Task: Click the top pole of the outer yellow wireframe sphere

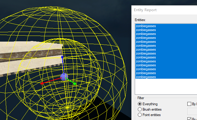Action: pos(58,9)
